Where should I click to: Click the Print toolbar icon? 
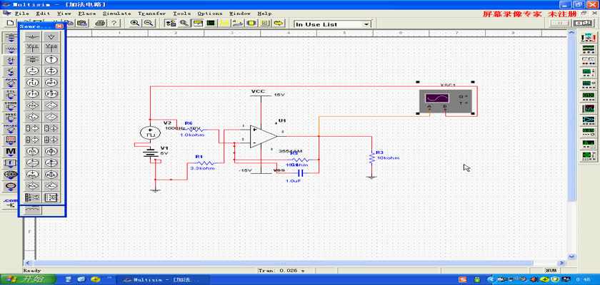[x=100, y=24]
